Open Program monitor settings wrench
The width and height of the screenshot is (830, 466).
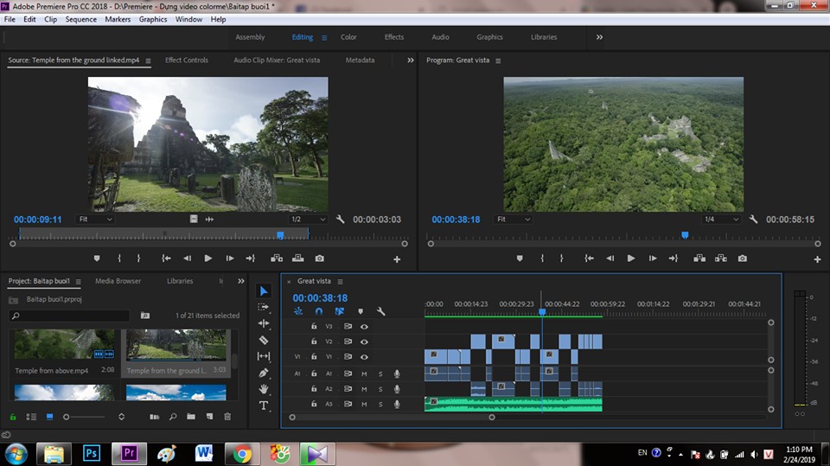753,220
